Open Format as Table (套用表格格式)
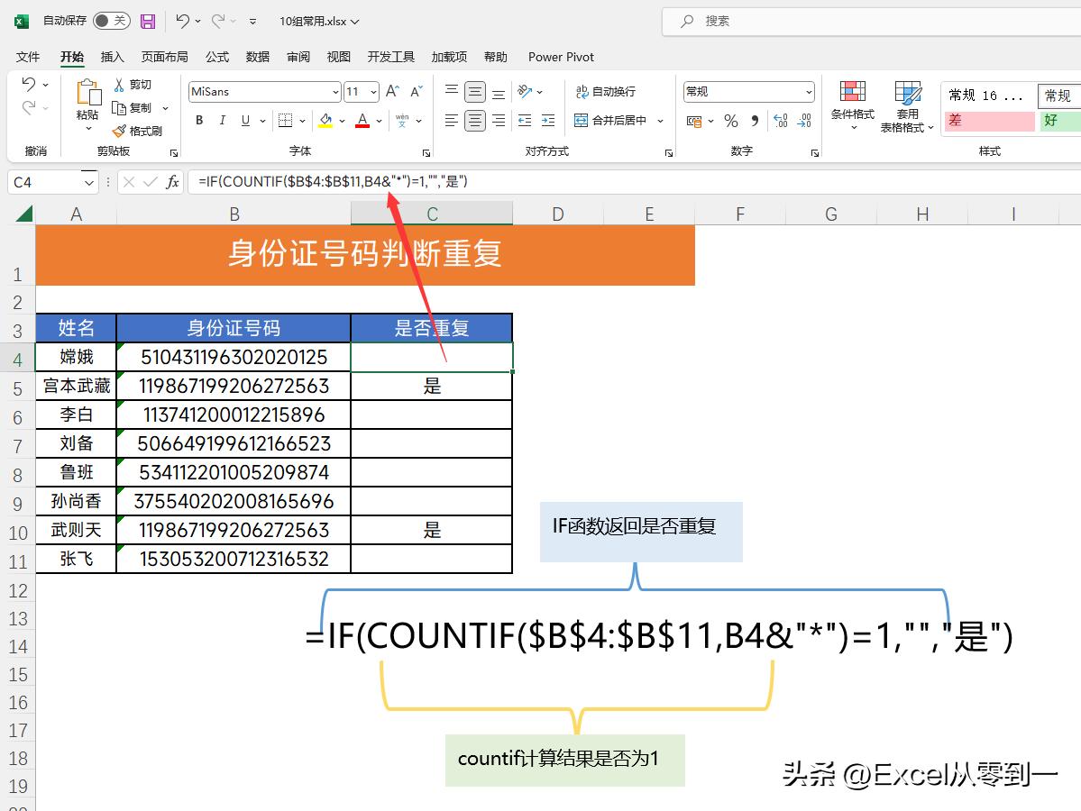Image resolution: width=1081 pixels, height=811 pixels. pos(907,104)
